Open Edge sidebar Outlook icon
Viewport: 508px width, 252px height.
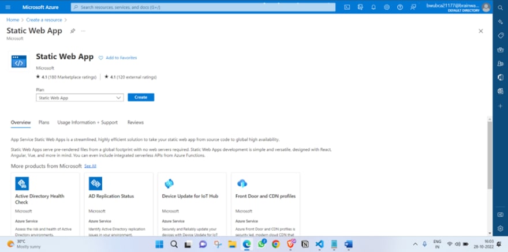[x=500, y=91]
